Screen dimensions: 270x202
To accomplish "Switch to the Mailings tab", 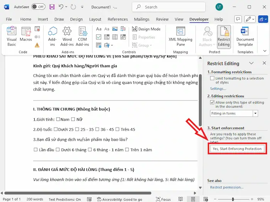I will tap(142, 19).
